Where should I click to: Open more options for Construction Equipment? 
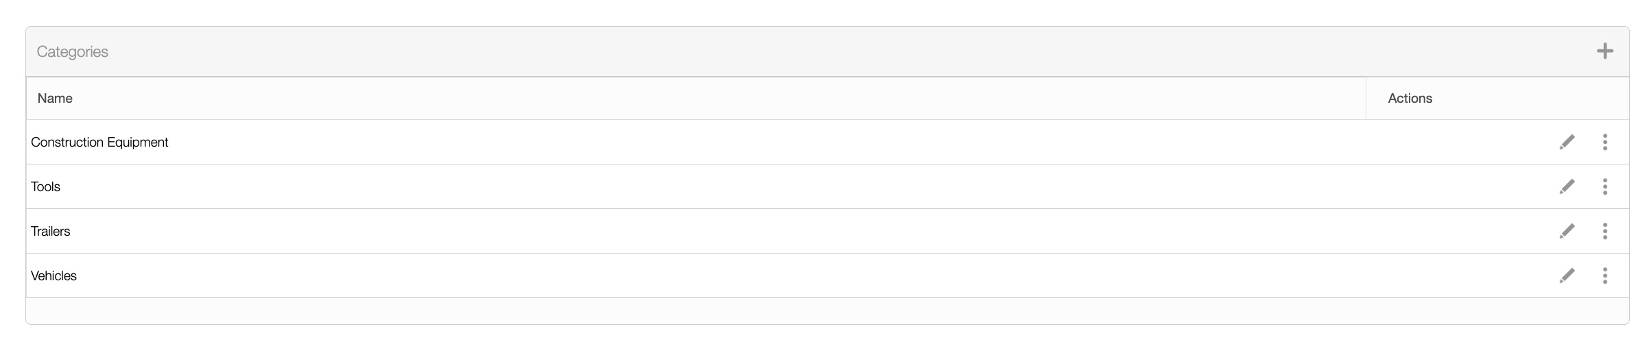[x=1604, y=142]
